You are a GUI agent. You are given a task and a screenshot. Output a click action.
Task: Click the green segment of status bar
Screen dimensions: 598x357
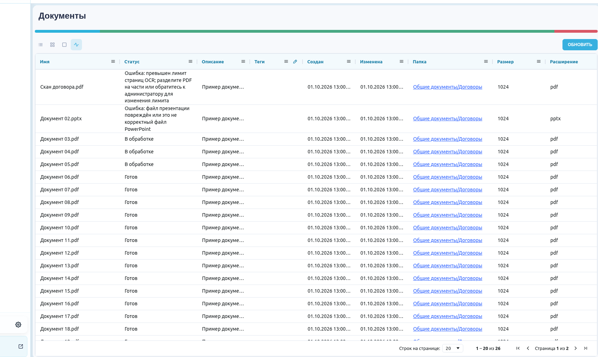coord(327,31)
